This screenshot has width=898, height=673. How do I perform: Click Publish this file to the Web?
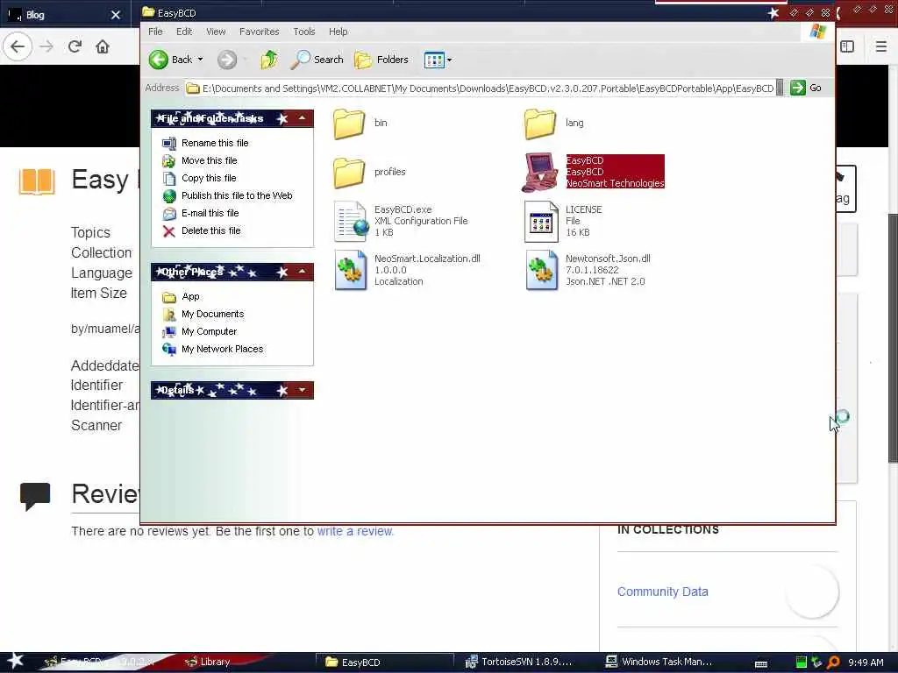(x=237, y=195)
